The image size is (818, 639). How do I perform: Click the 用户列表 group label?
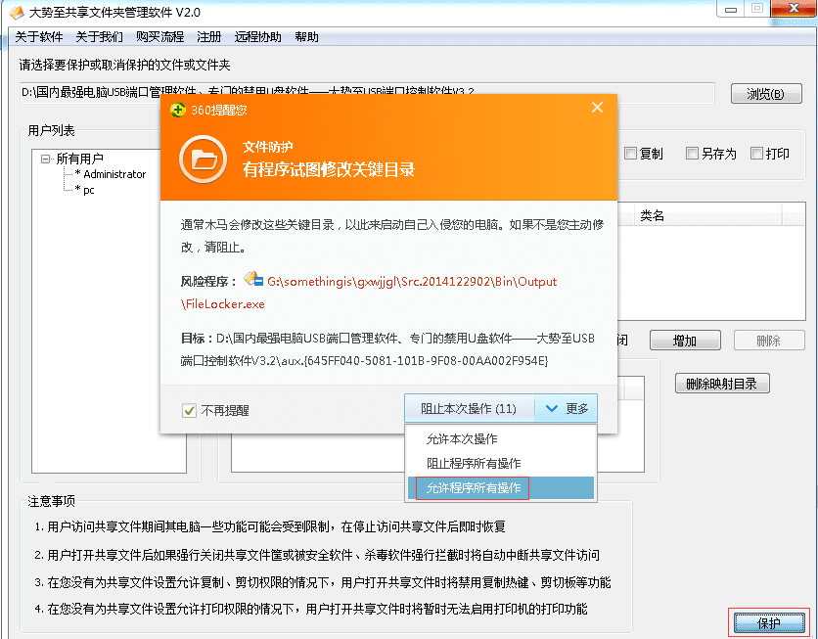(x=51, y=130)
